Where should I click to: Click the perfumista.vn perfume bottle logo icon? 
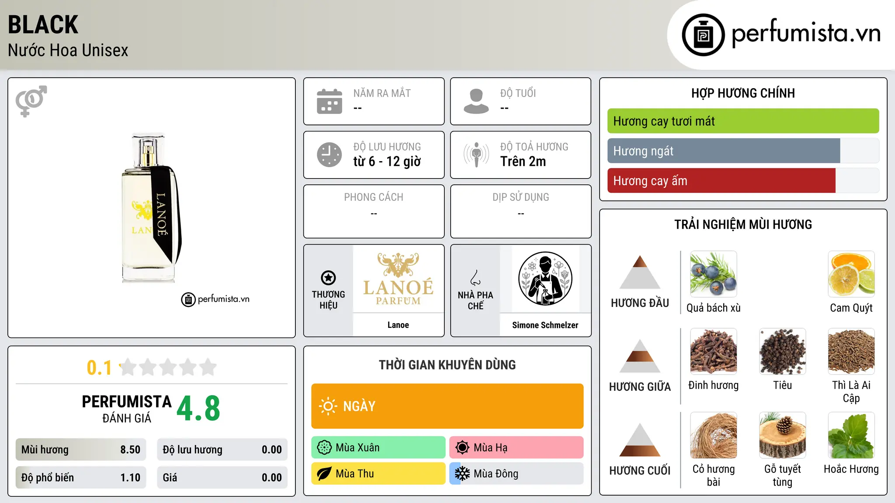tap(703, 35)
